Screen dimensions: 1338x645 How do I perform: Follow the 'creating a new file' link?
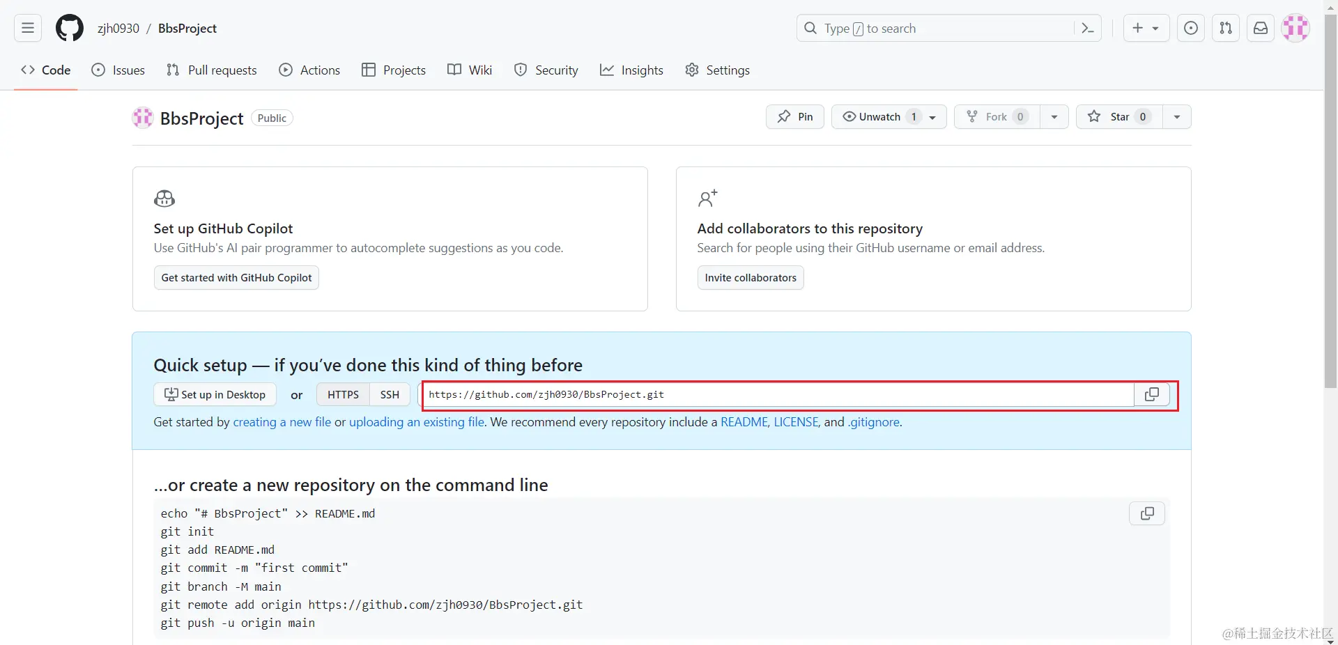click(x=282, y=422)
